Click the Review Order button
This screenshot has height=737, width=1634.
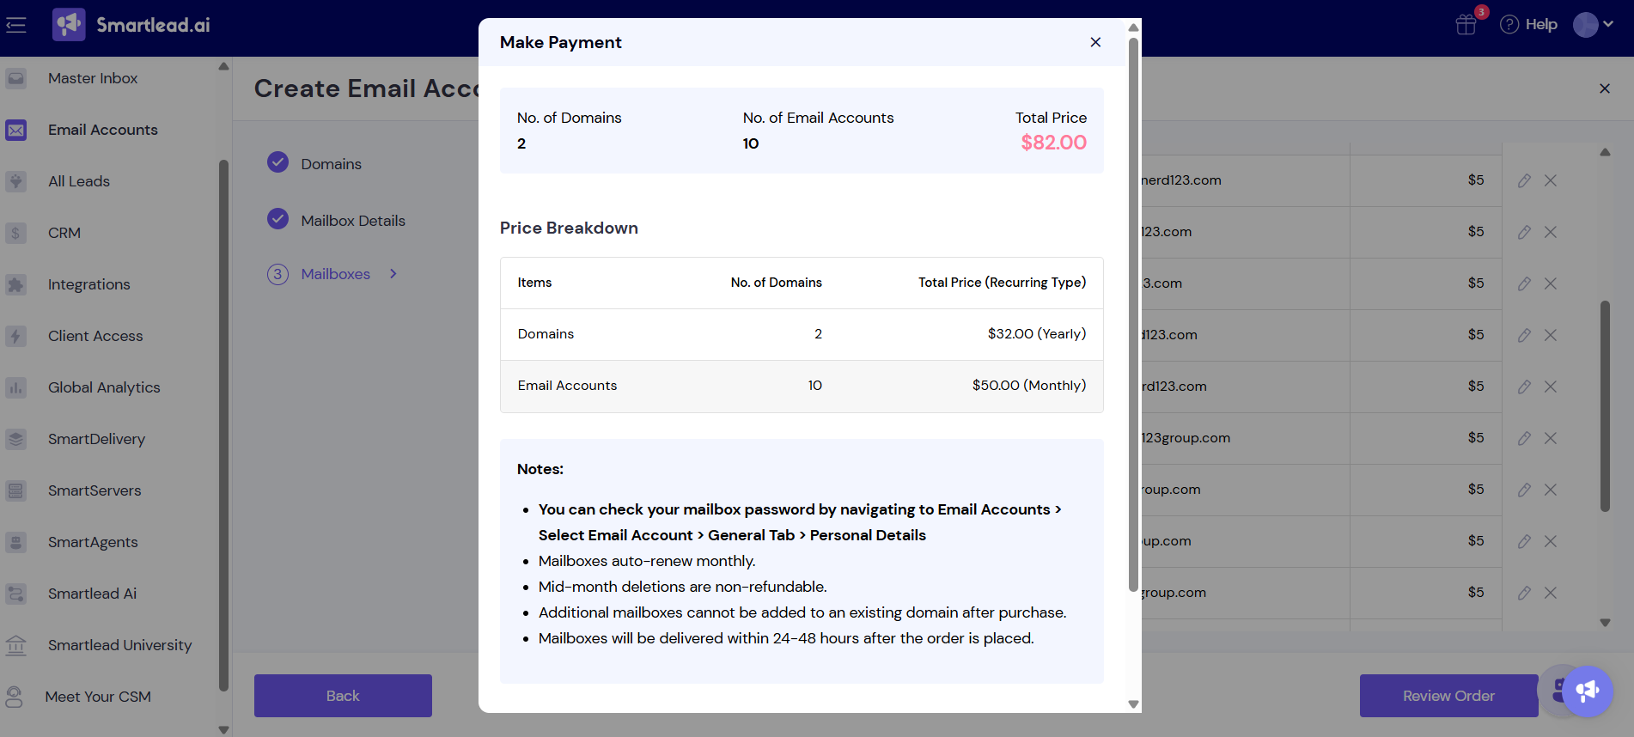click(1448, 696)
